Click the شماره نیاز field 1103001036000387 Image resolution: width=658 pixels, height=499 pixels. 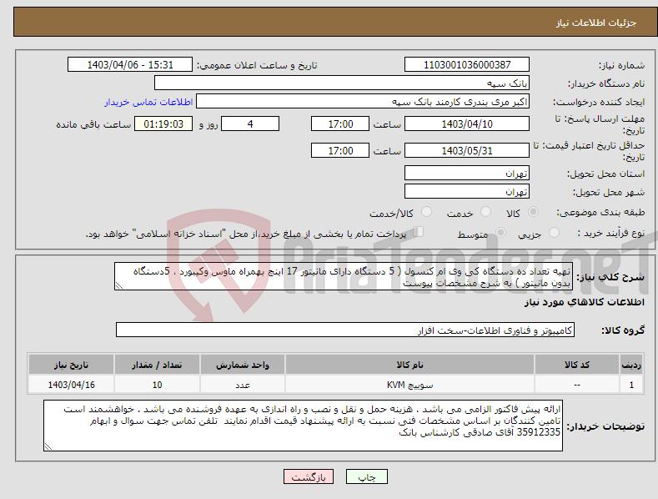click(x=467, y=65)
